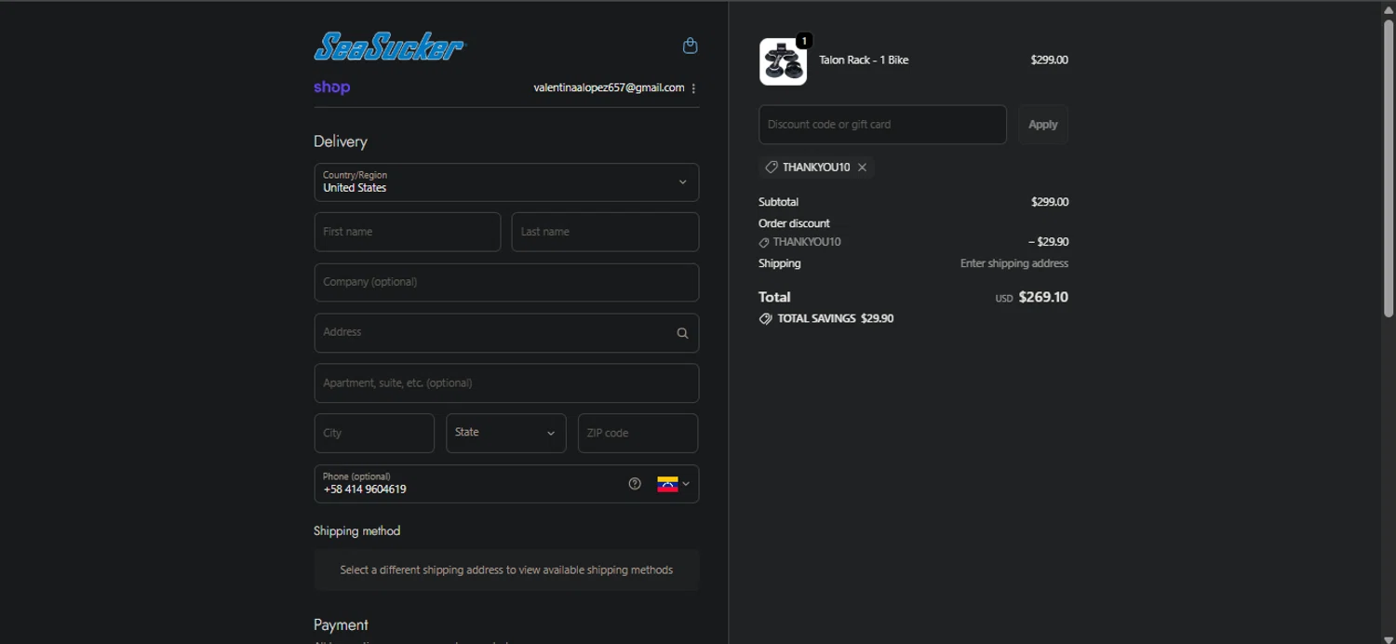Focus the Company (optional) field

click(506, 282)
